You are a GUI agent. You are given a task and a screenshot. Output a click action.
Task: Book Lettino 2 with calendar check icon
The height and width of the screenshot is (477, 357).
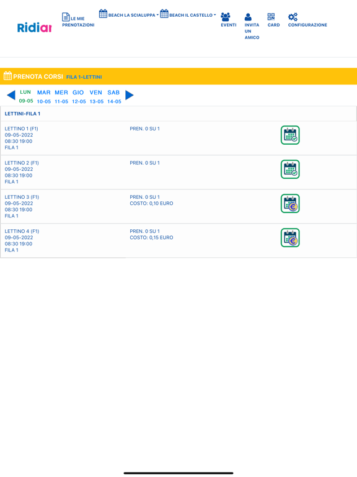click(x=290, y=169)
